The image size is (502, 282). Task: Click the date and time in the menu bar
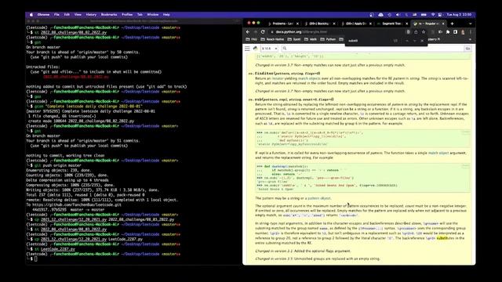tap(459, 15)
